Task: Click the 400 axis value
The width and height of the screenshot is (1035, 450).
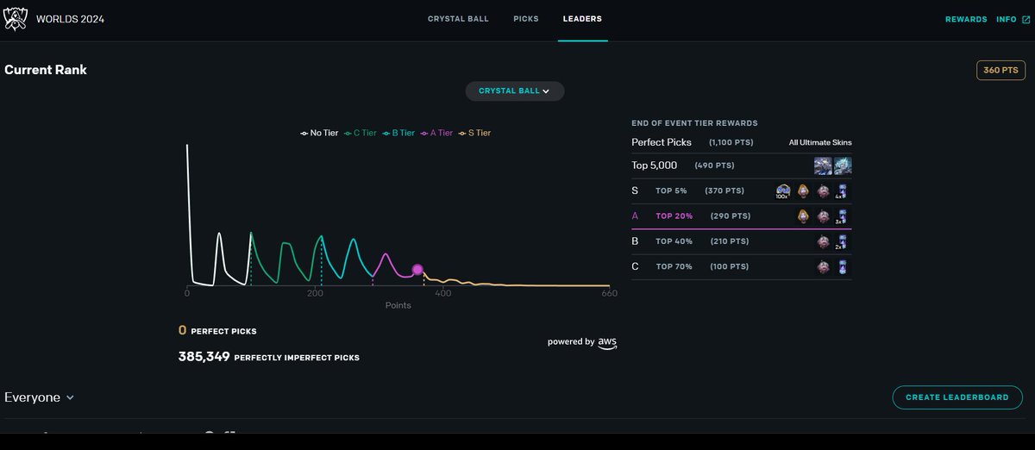Action: tap(442, 294)
